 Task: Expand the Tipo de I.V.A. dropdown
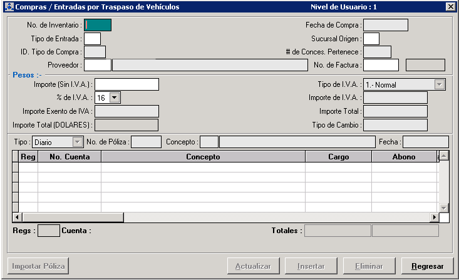pos(439,84)
